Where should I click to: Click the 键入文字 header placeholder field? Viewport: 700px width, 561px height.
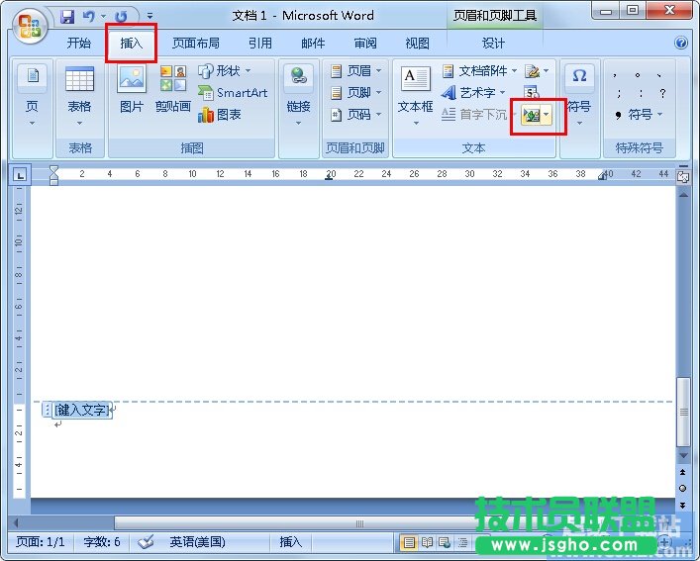(81, 410)
